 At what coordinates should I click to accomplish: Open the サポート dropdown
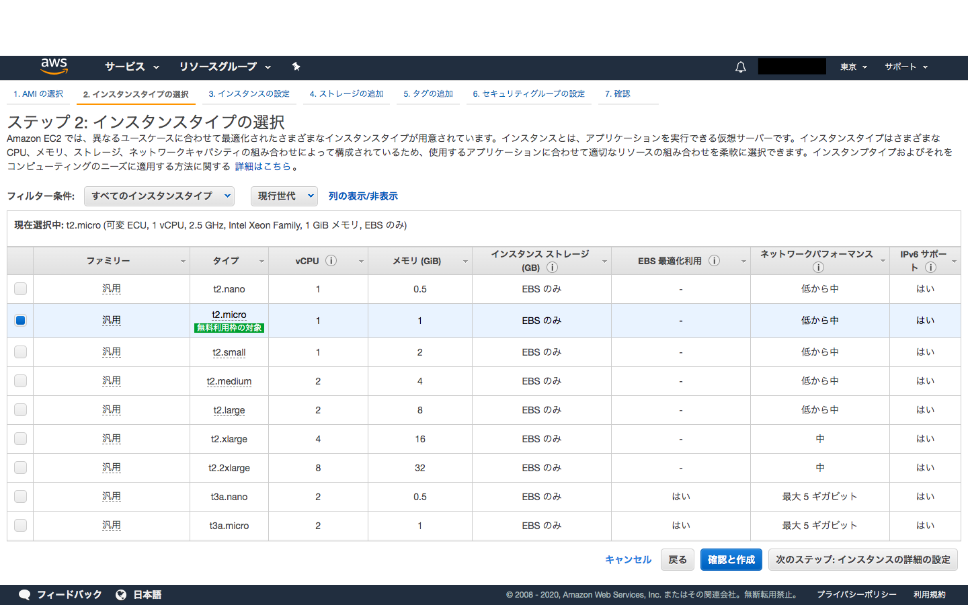906,67
